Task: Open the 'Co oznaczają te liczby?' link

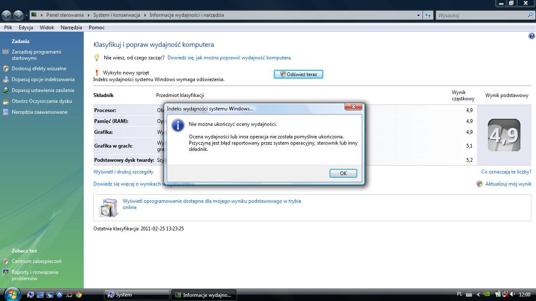Action: click(x=506, y=172)
